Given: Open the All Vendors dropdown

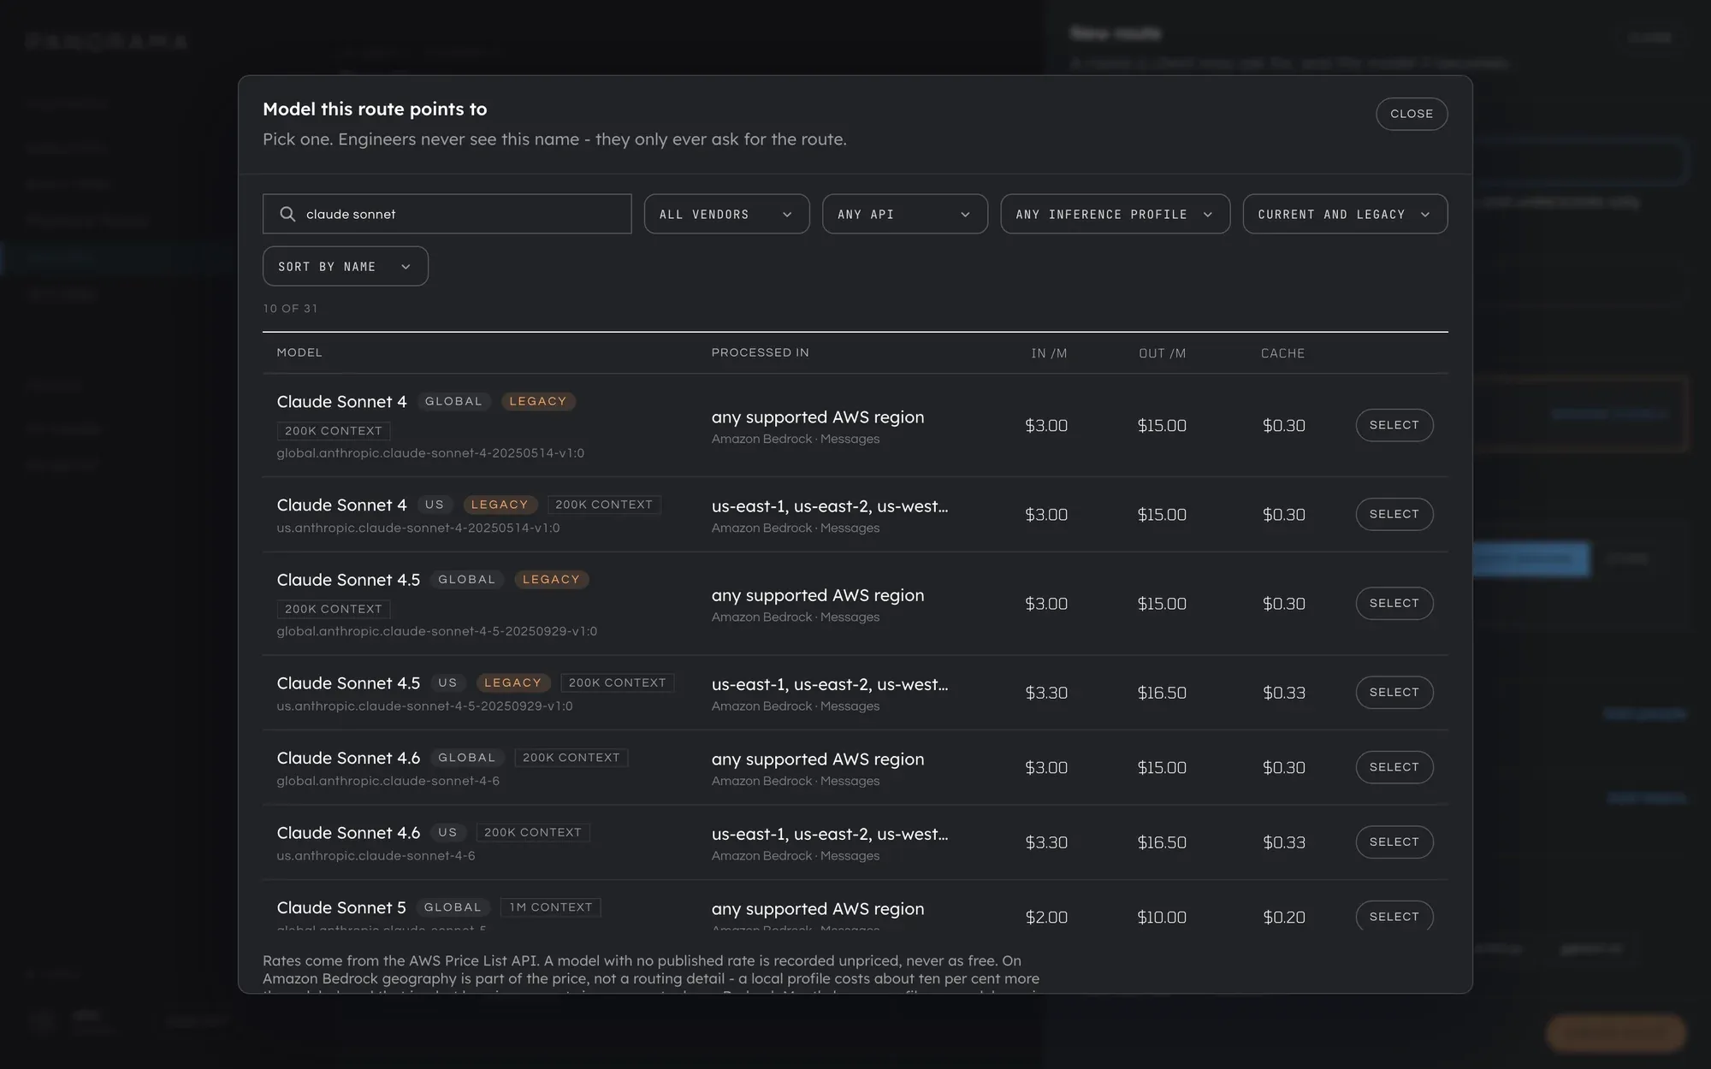Looking at the screenshot, I should click(x=726, y=214).
